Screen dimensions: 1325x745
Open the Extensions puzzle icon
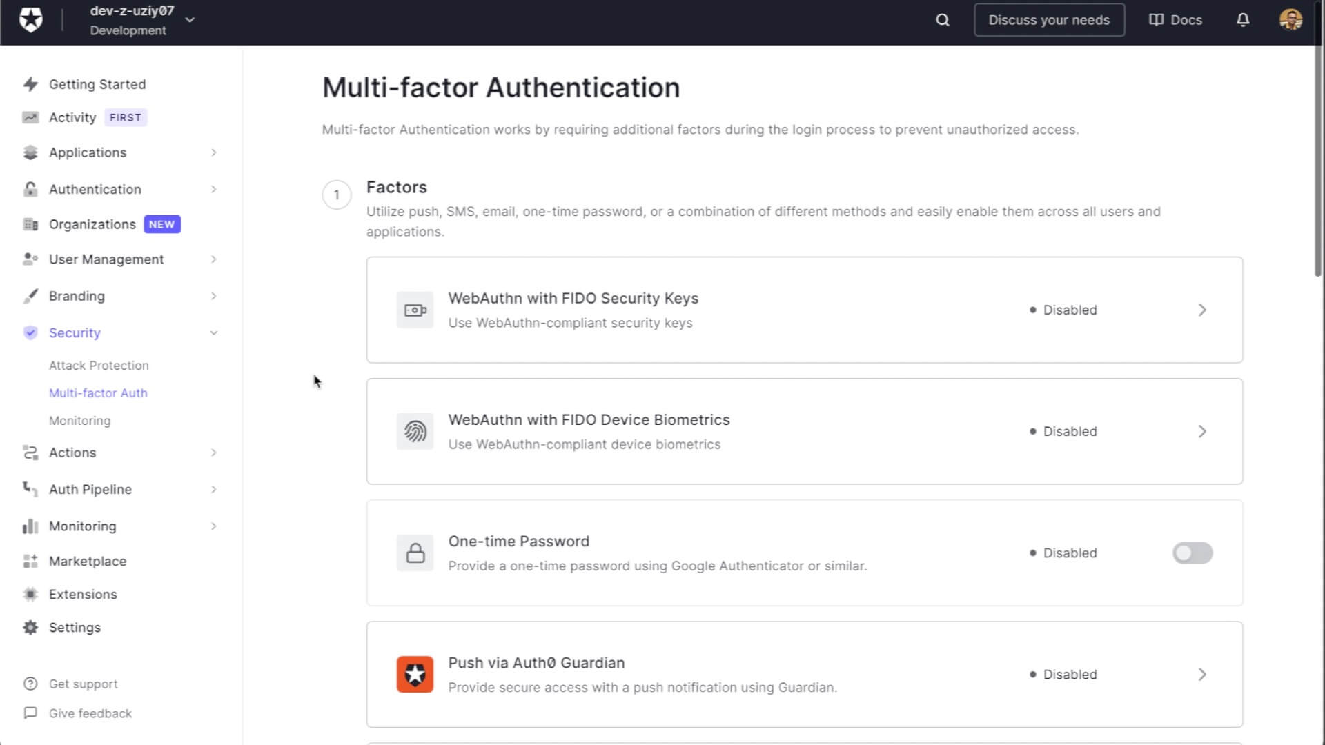[30, 594]
